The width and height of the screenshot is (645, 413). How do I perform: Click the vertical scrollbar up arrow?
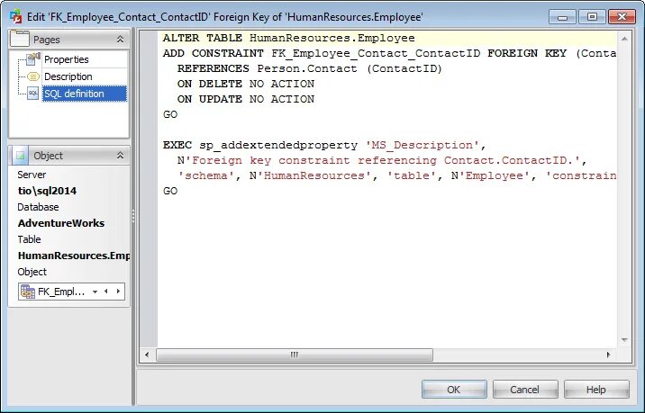pos(624,39)
